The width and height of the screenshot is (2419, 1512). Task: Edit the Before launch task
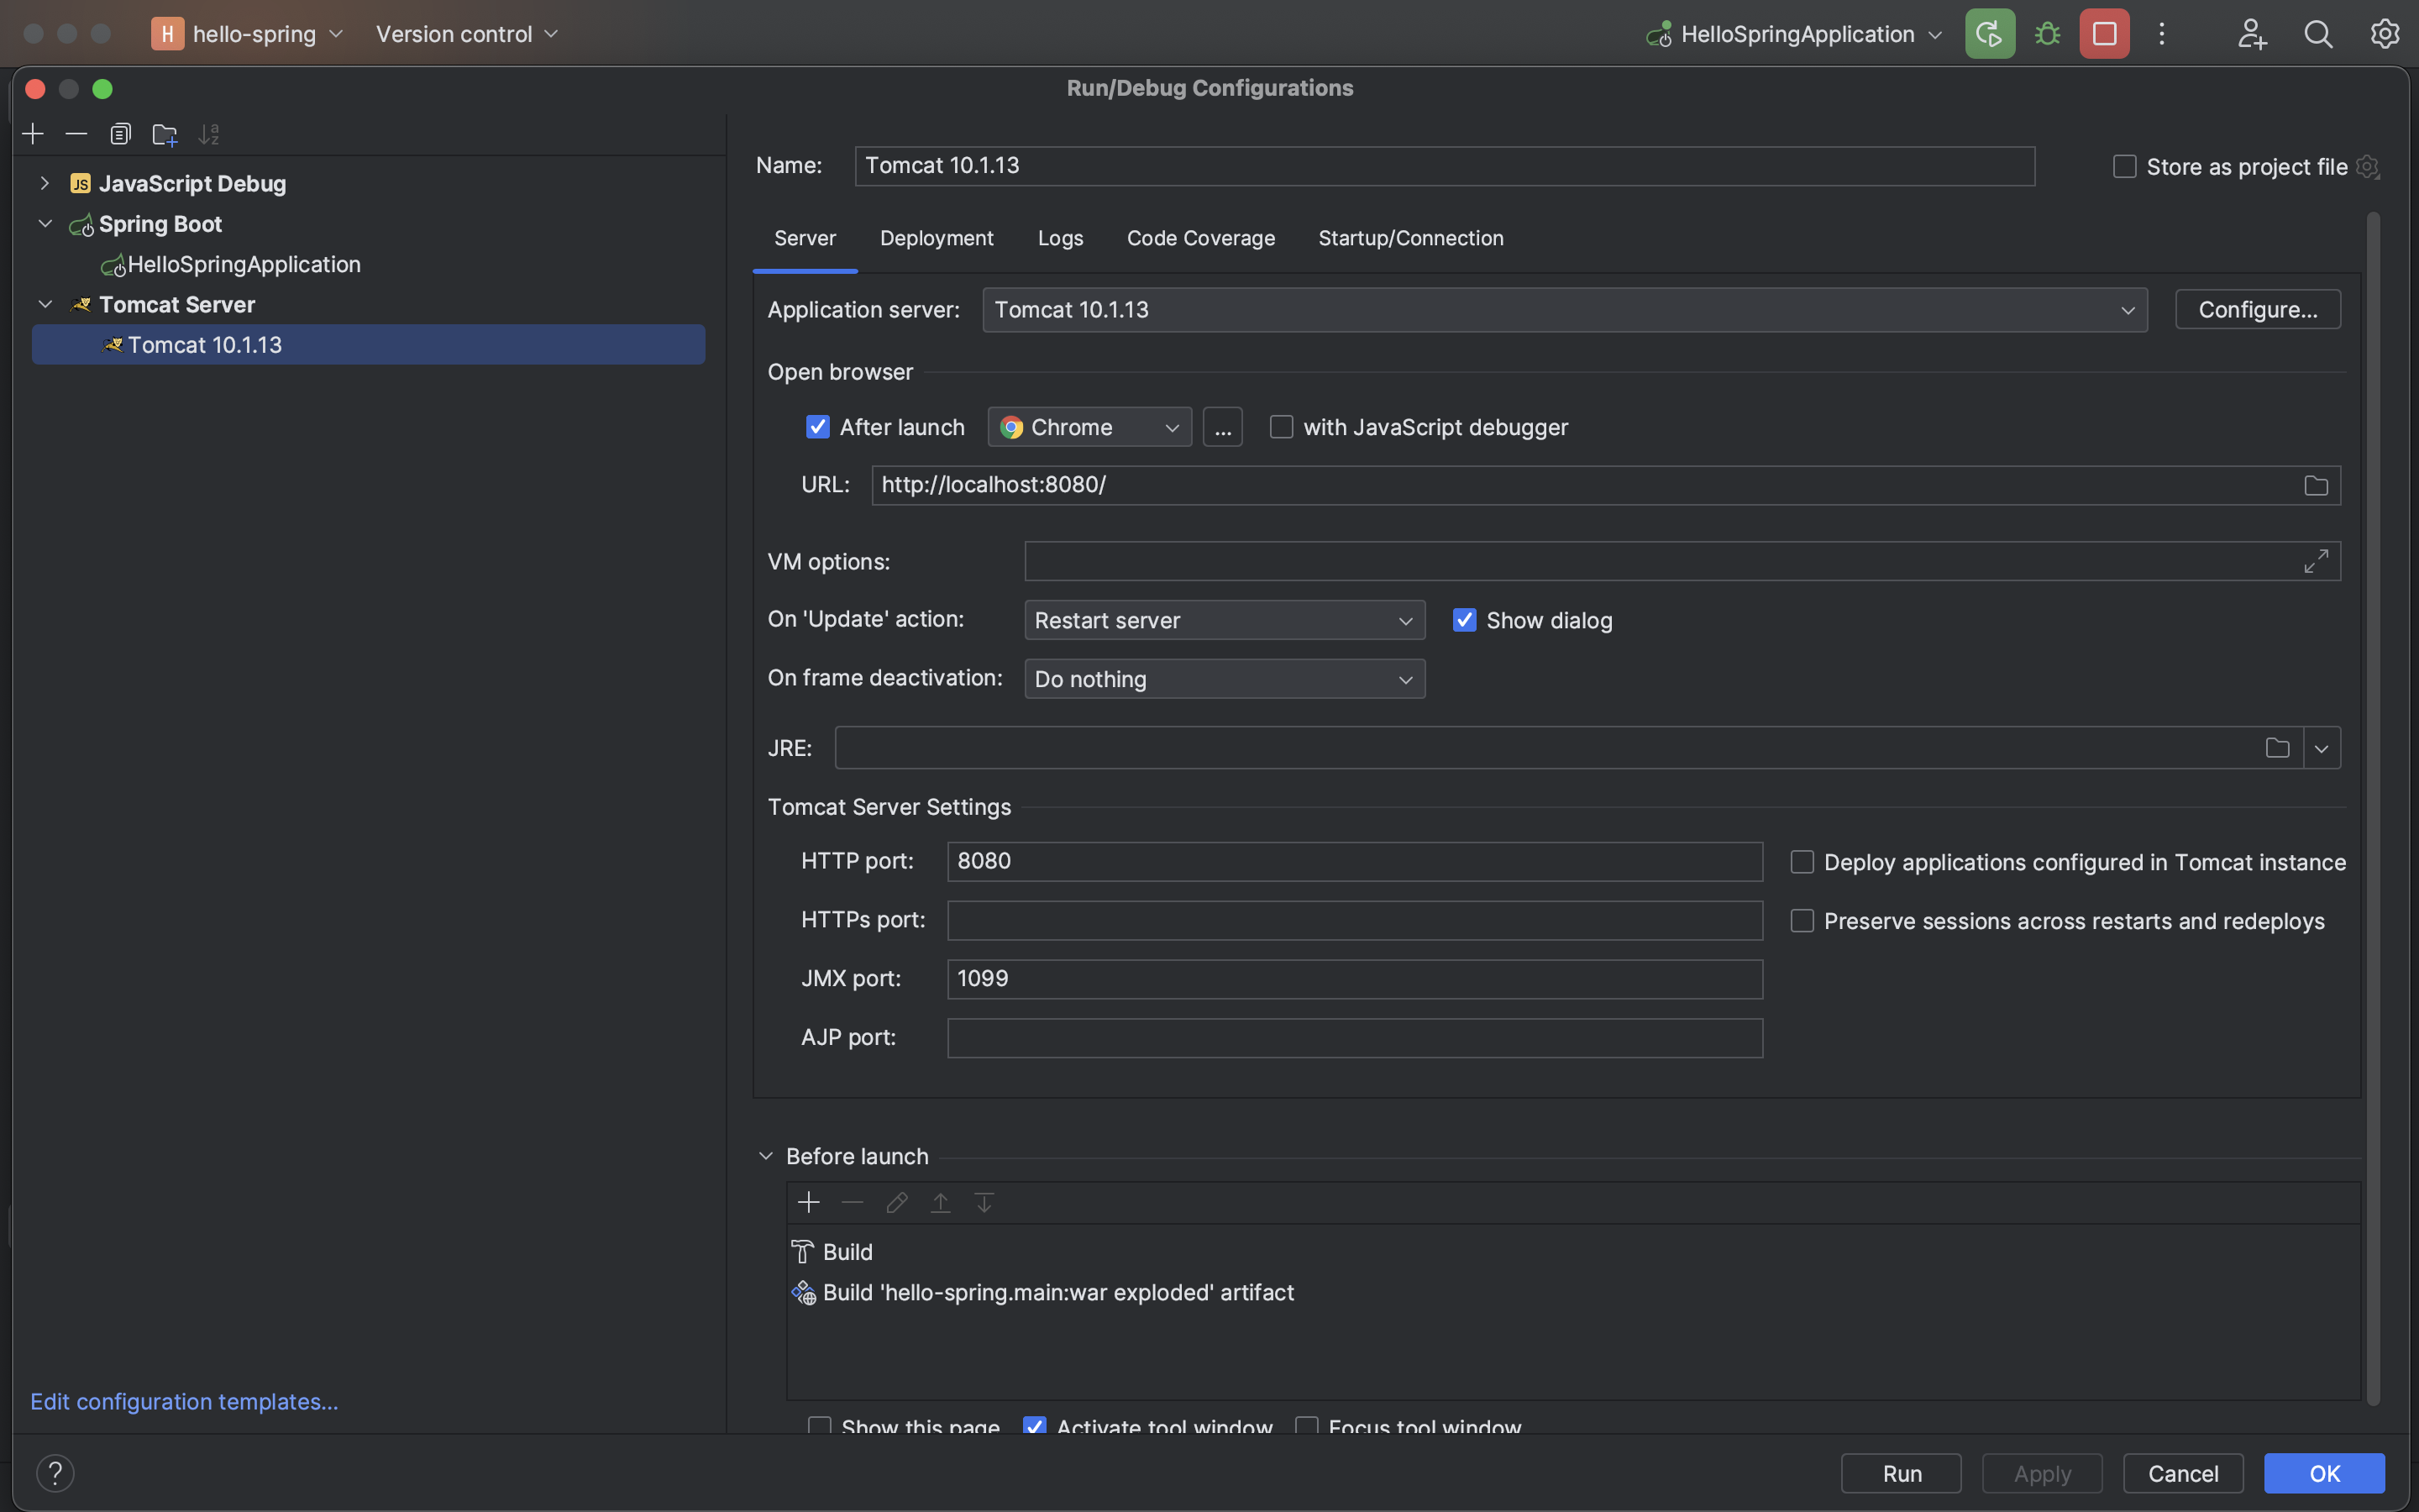click(897, 1202)
